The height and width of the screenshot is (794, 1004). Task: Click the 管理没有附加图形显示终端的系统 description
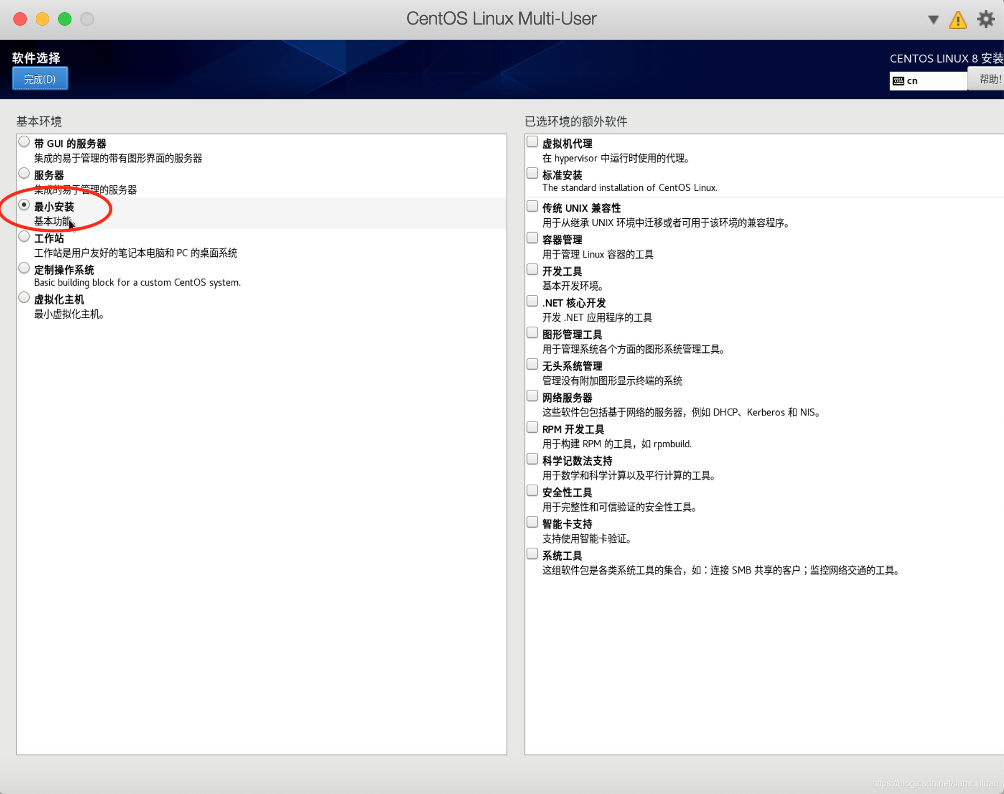click(612, 381)
